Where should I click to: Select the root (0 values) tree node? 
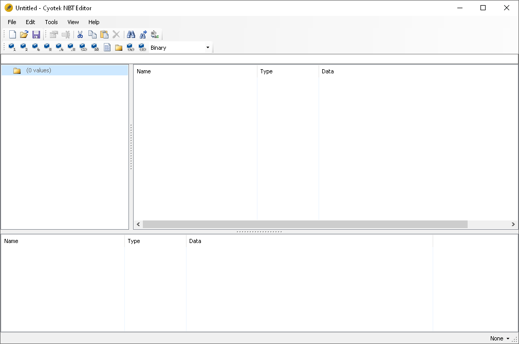click(x=65, y=70)
